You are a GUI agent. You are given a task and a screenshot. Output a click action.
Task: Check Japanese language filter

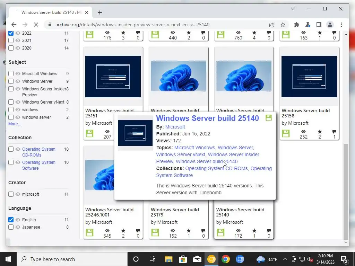11,227
